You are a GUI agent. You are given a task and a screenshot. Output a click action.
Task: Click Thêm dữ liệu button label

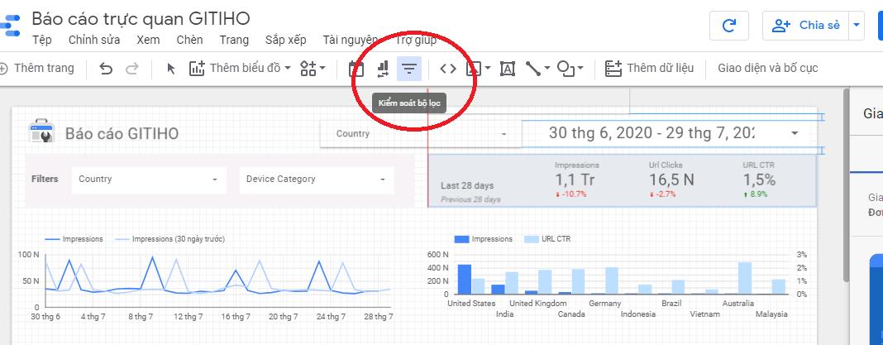[x=660, y=68]
